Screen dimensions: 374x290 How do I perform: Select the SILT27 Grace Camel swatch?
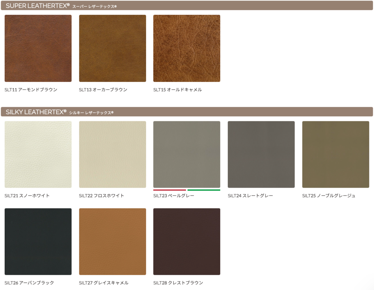pyautogui.click(x=112, y=241)
